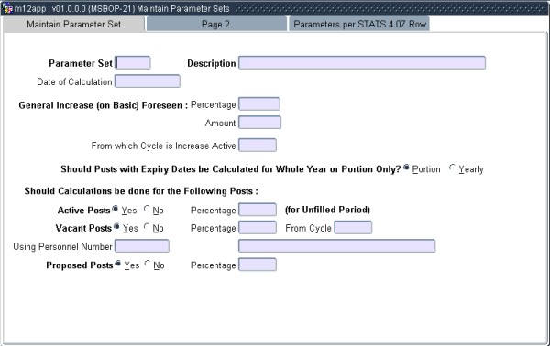
Task: Open Parameters per STATS 4.07 Row tab
Action: (x=359, y=24)
